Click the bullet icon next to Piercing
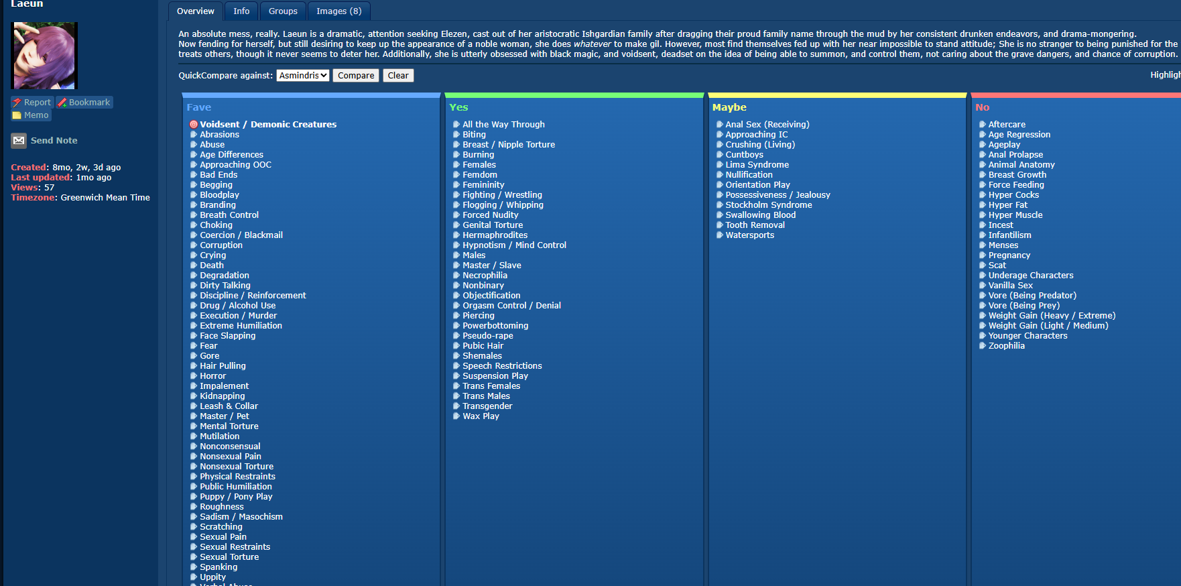This screenshot has width=1181, height=586. [x=456, y=316]
